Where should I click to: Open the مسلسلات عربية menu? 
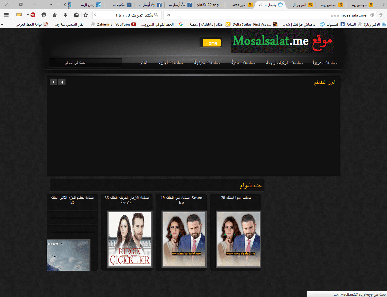[x=325, y=63]
